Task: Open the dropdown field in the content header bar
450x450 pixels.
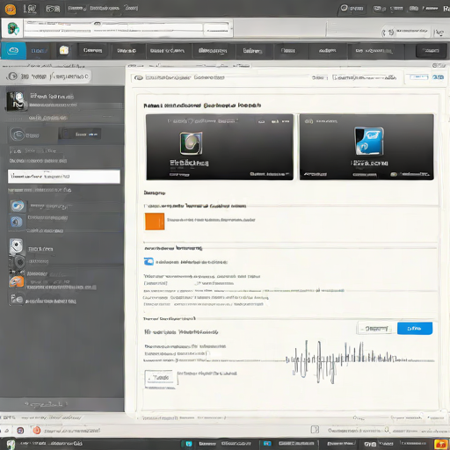Action: pyautogui.click(x=365, y=77)
